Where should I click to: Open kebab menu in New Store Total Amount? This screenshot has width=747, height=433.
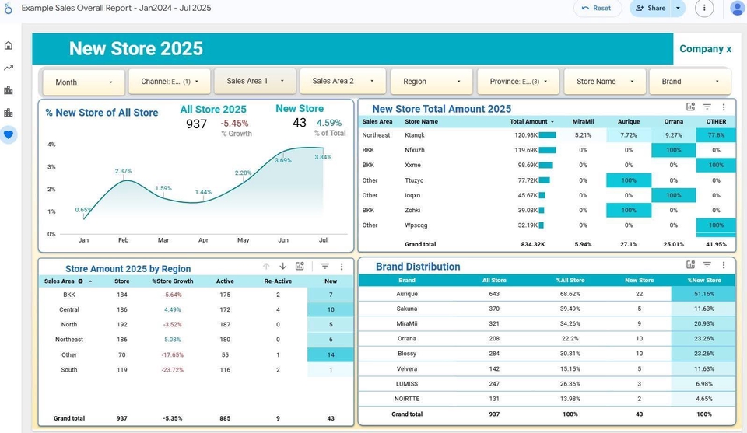coord(723,107)
